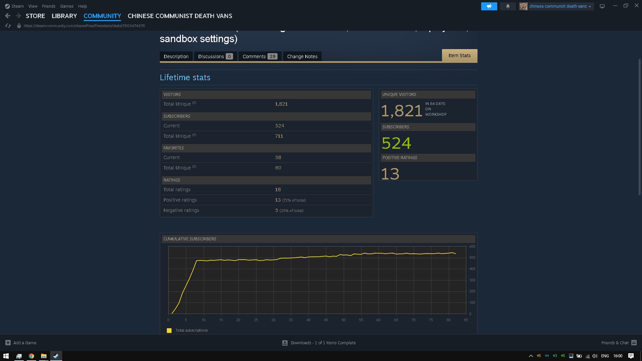Screen dimensions: 642x361
Task: Click the forward navigation arrow
Action: [18, 16]
